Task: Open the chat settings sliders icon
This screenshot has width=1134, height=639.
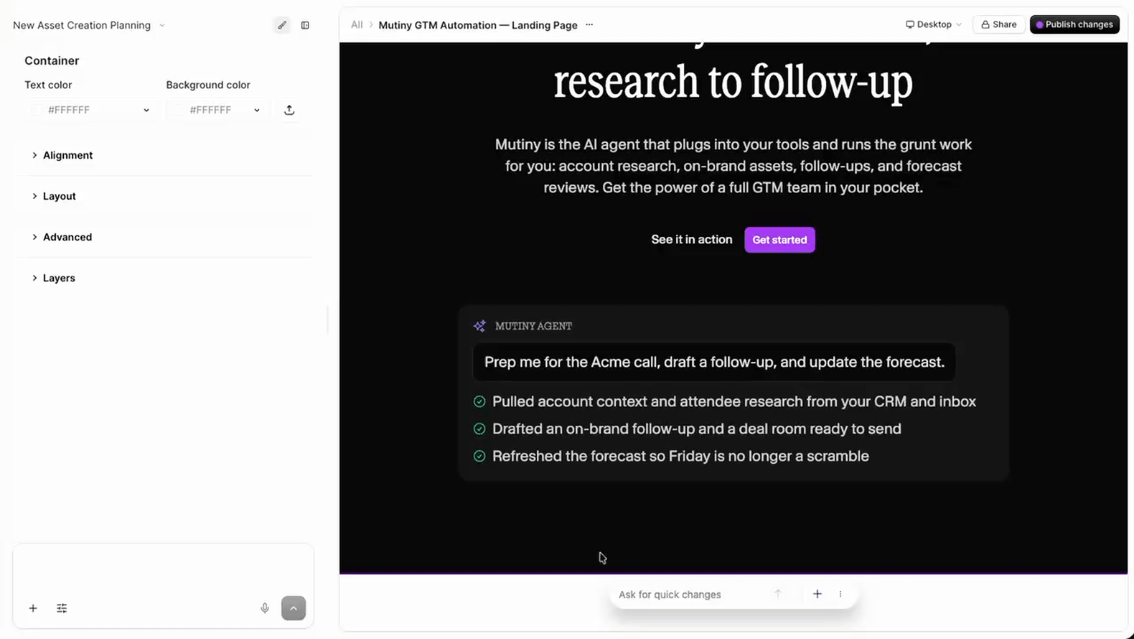Action: click(x=62, y=608)
